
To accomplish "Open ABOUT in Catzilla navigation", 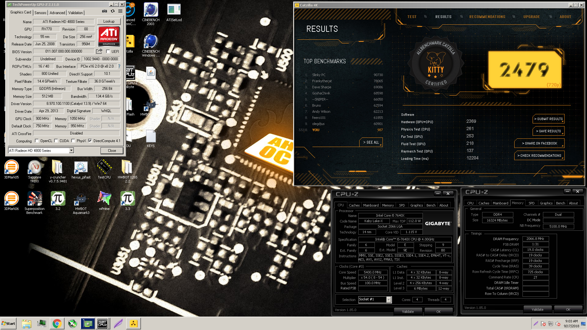I will pos(565,17).
